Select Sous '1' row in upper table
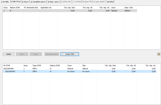This screenshot has width=161, height=105. coord(70,11)
